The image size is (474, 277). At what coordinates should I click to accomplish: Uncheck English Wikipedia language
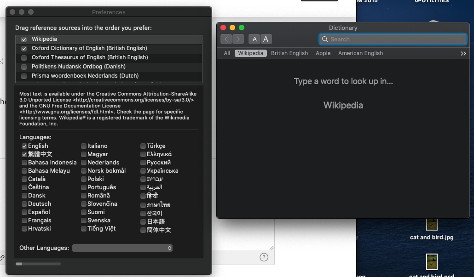click(x=24, y=146)
